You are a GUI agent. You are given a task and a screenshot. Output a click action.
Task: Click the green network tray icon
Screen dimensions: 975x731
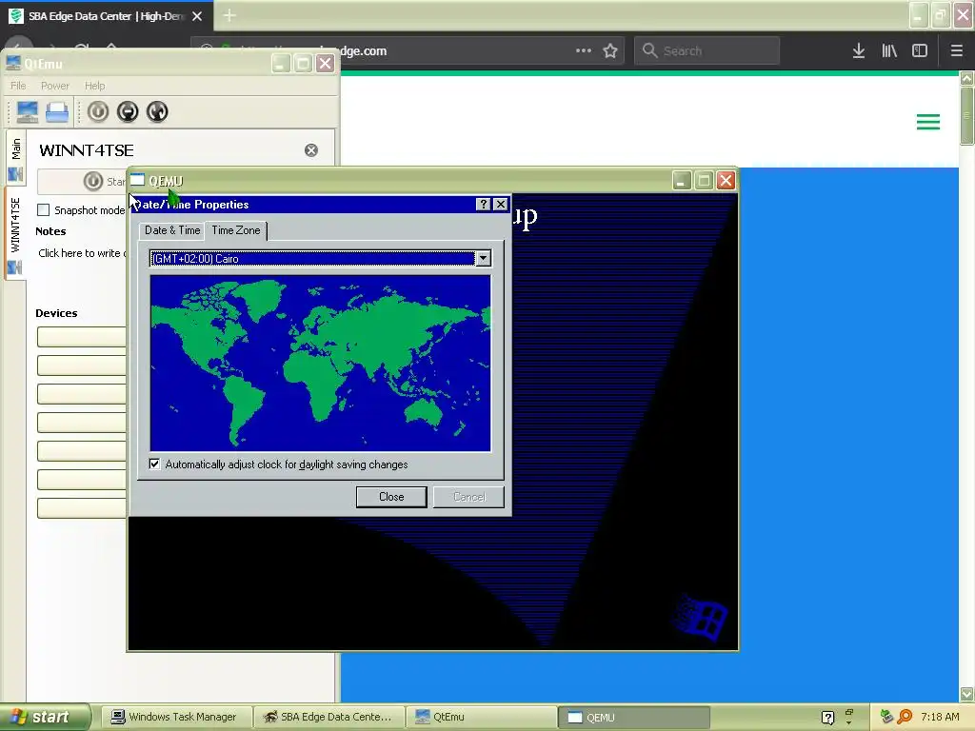(x=886, y=717)
